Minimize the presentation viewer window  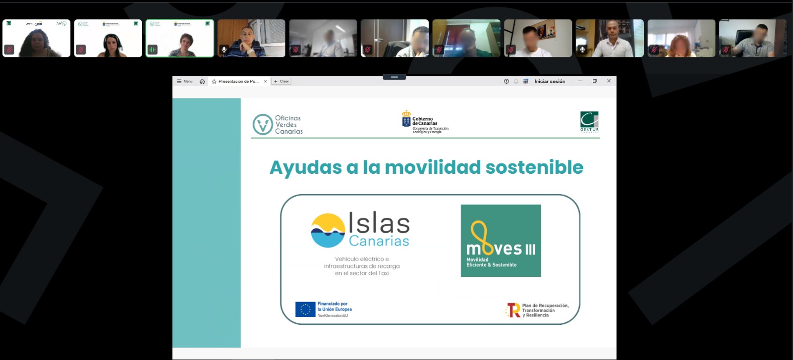tap(580, 81)
